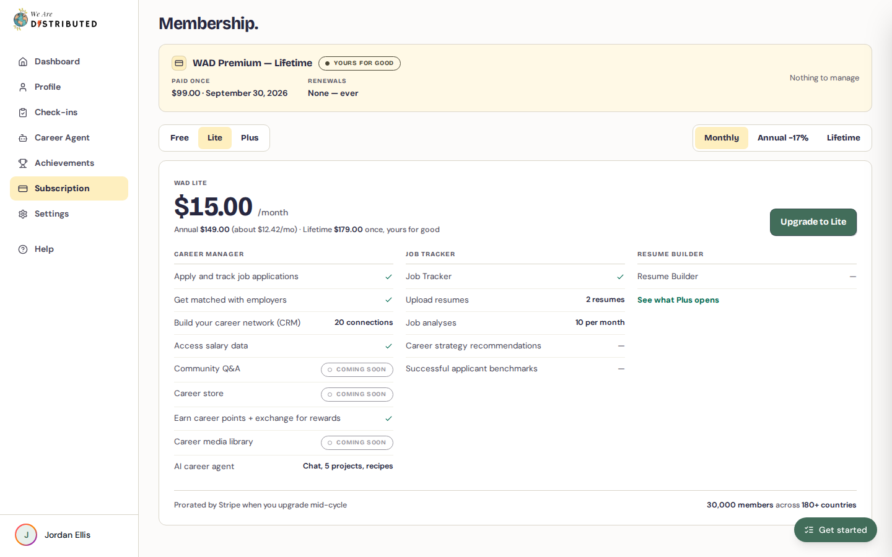Click checkmark for Apply and track job applications
The width and height of the screenshot is (892, 557).
[x=388, y=277]
